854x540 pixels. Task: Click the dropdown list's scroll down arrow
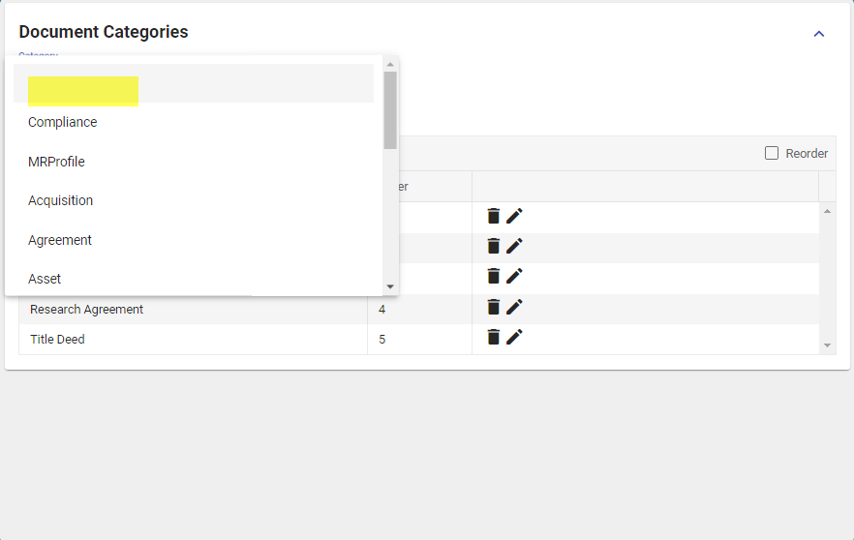pos(390,286)
